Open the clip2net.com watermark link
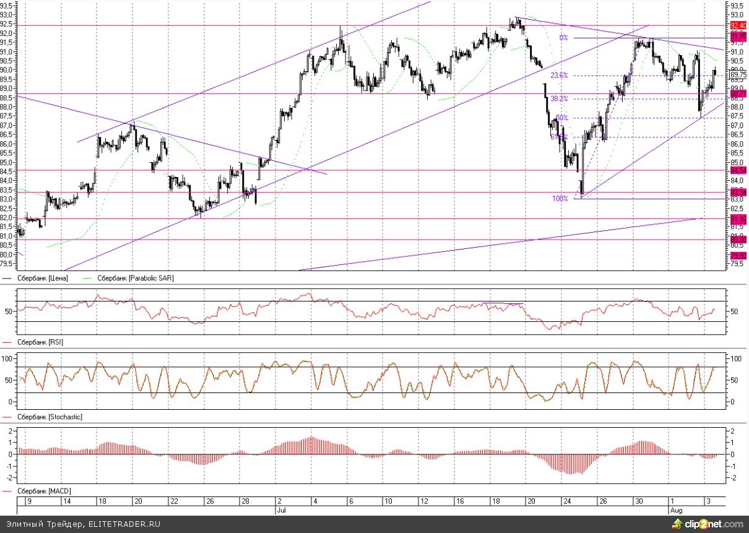749x533 pixels. [x=713, y=524]
